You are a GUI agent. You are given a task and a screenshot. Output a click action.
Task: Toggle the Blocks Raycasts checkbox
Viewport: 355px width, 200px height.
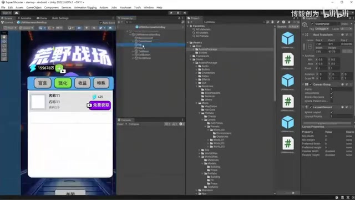[x=332, y=97]
